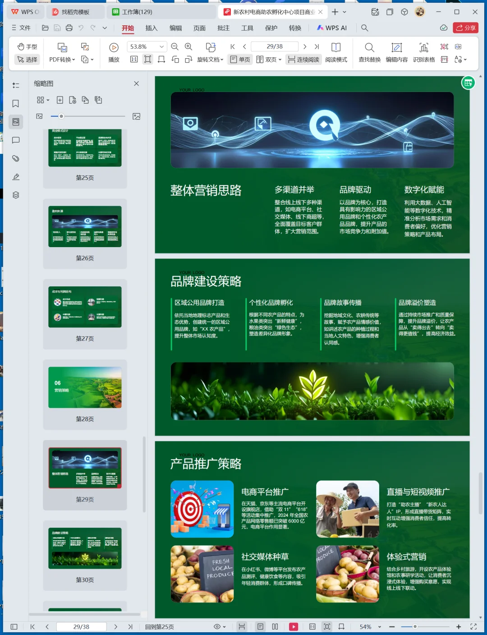Select the Hand tool (手型)
The image size is (487, 635).
pyautogui.click(x=28, y=46)
